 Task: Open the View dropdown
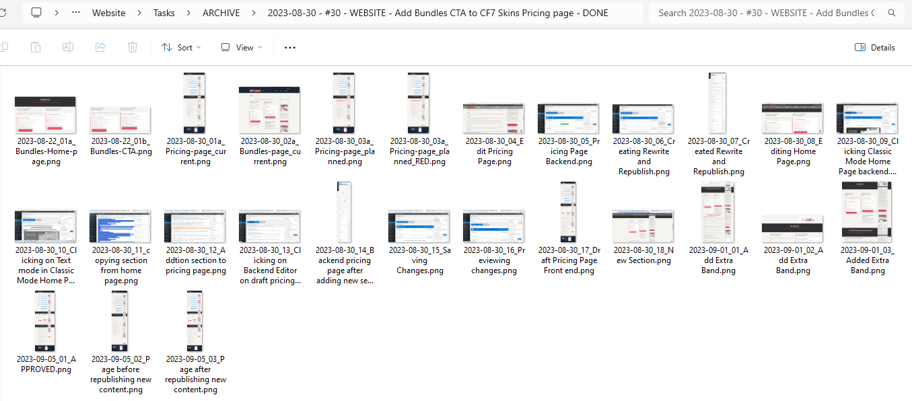(x=241, y=47)
